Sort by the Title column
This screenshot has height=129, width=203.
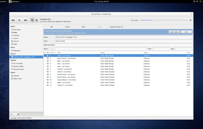(x=59, y=53)
